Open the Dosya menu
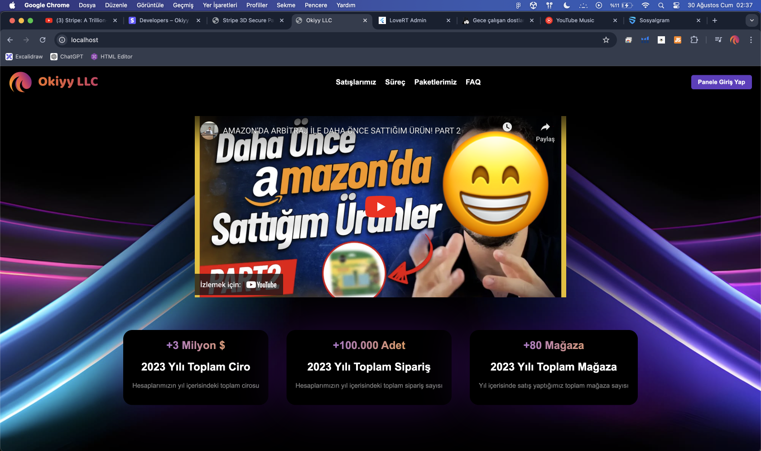The height and width of the screenshot is (451, 761). click(87, 5)
